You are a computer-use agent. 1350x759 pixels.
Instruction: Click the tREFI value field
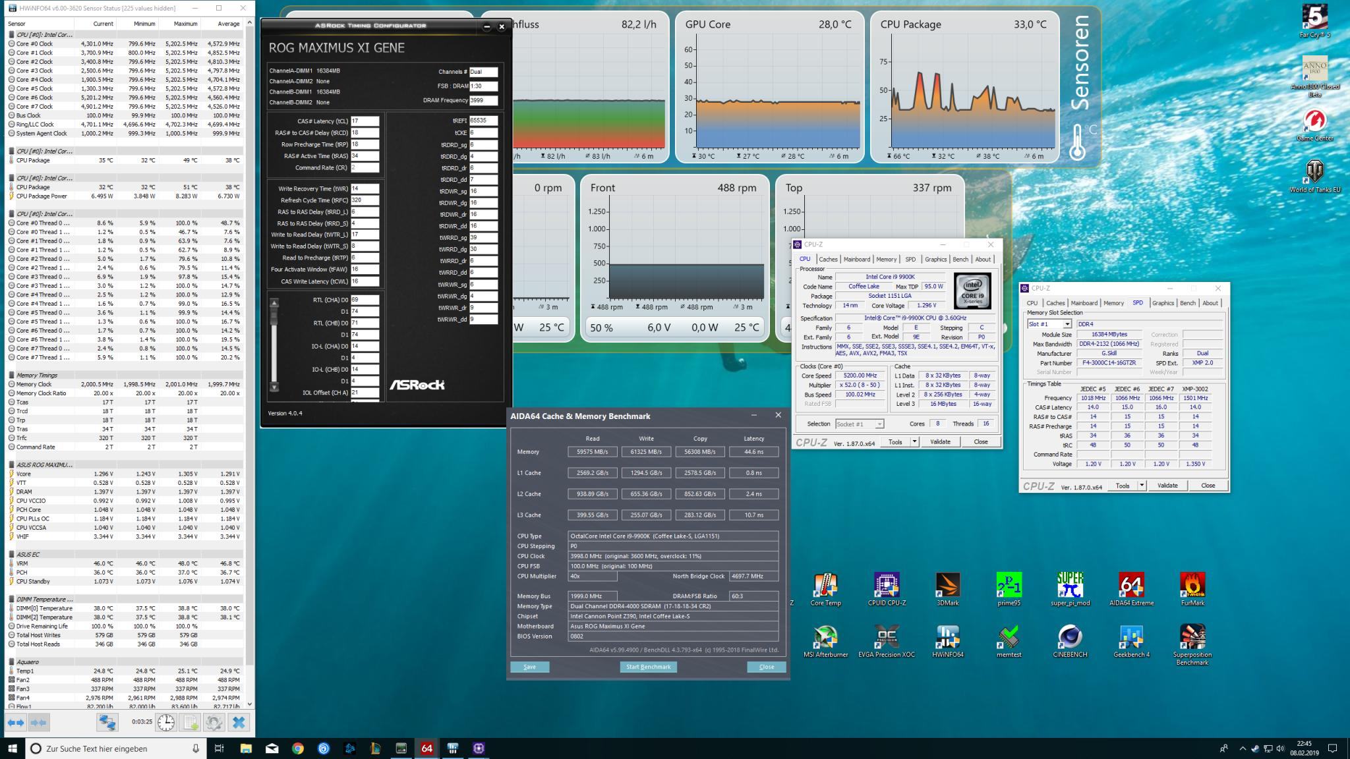pyautogui.click(x=483, y=121)
